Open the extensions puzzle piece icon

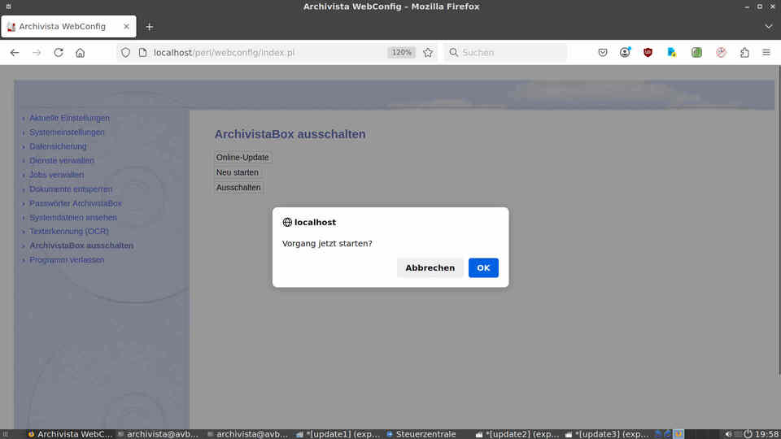tap(744, 52)
